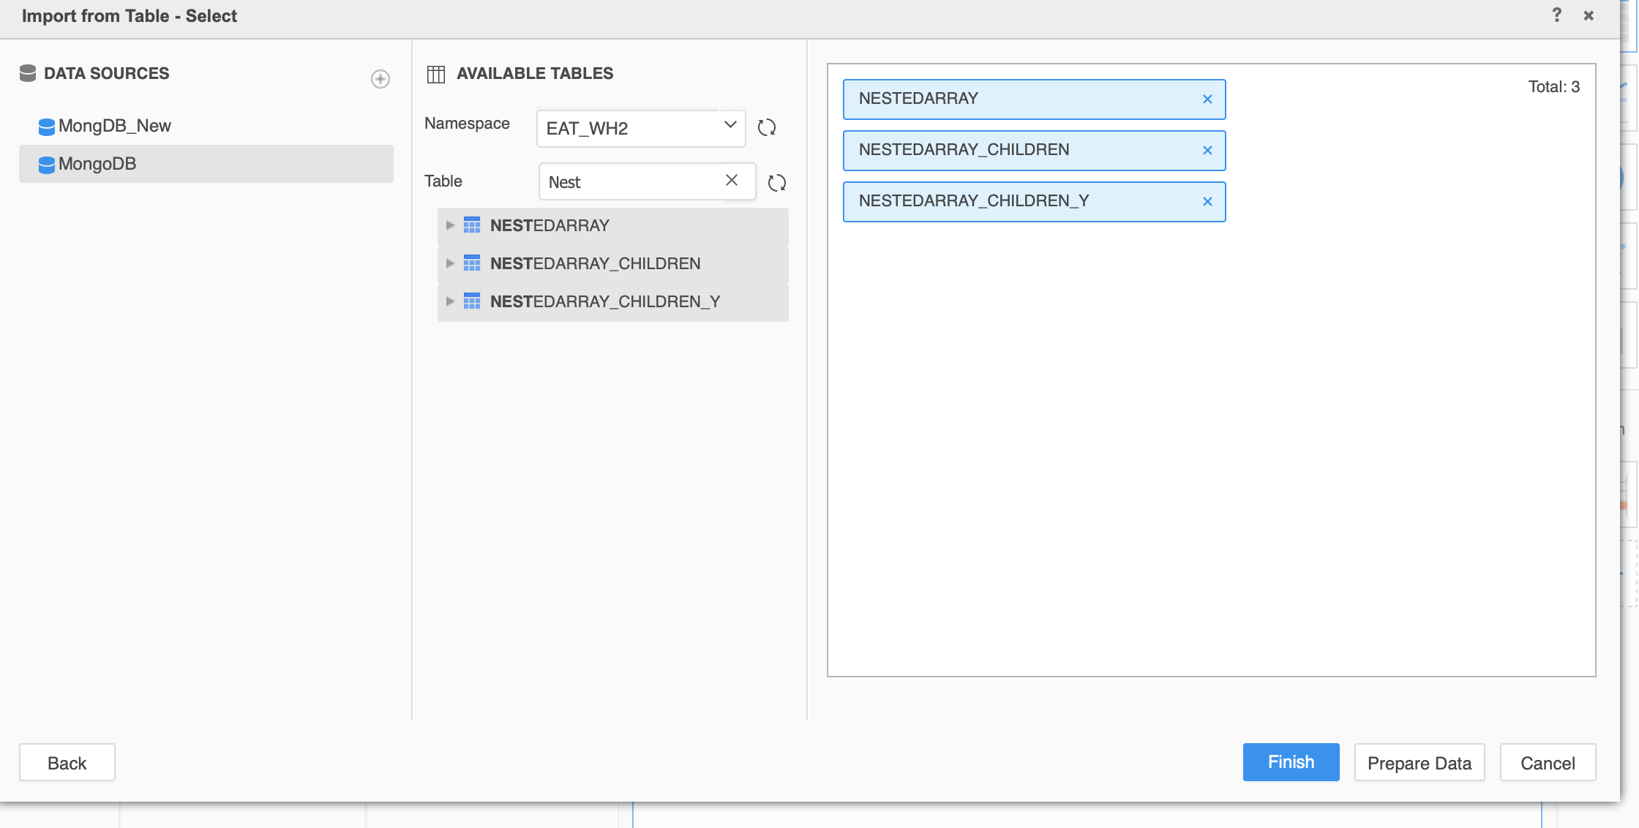Click the DATA SOURCES header icon
The image size is (1639, 828).
pos(28,73)
